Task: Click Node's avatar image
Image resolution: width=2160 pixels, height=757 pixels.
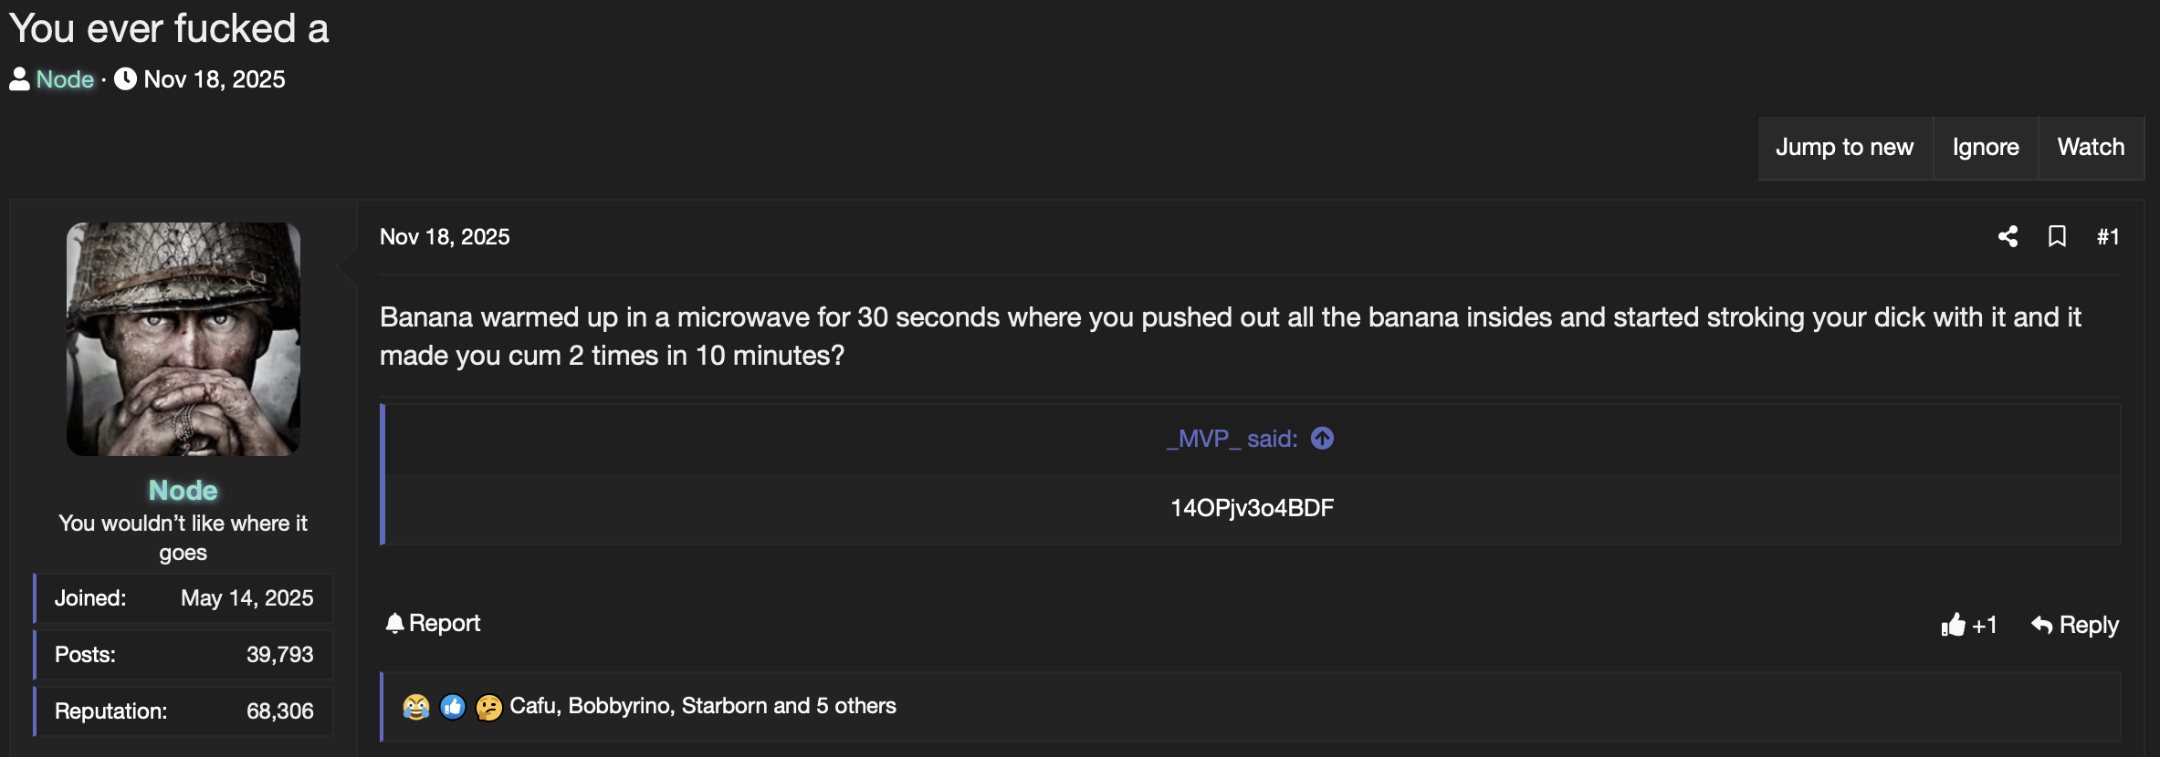Action: [x=182, y=338]
